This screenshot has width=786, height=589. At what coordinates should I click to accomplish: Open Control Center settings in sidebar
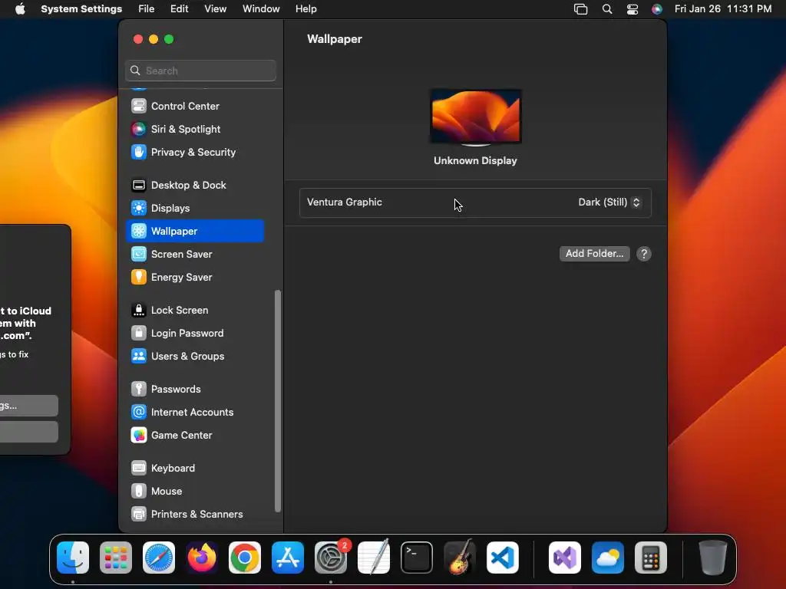click(195, 106)
